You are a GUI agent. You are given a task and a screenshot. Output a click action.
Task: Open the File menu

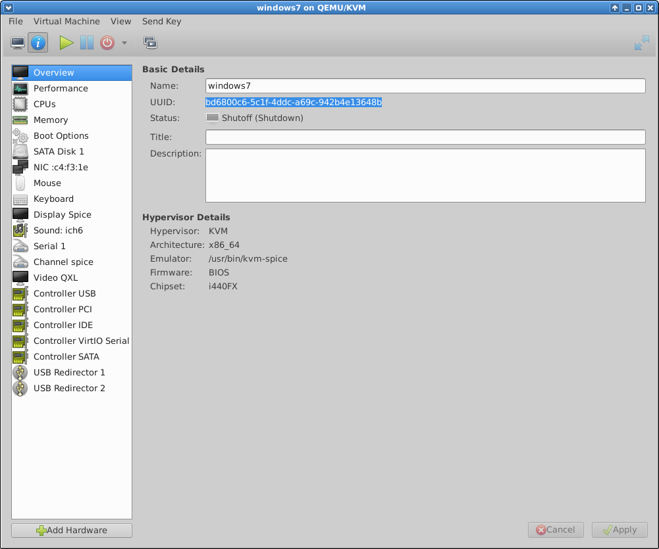pyautogui.click(x=16, y=22)
